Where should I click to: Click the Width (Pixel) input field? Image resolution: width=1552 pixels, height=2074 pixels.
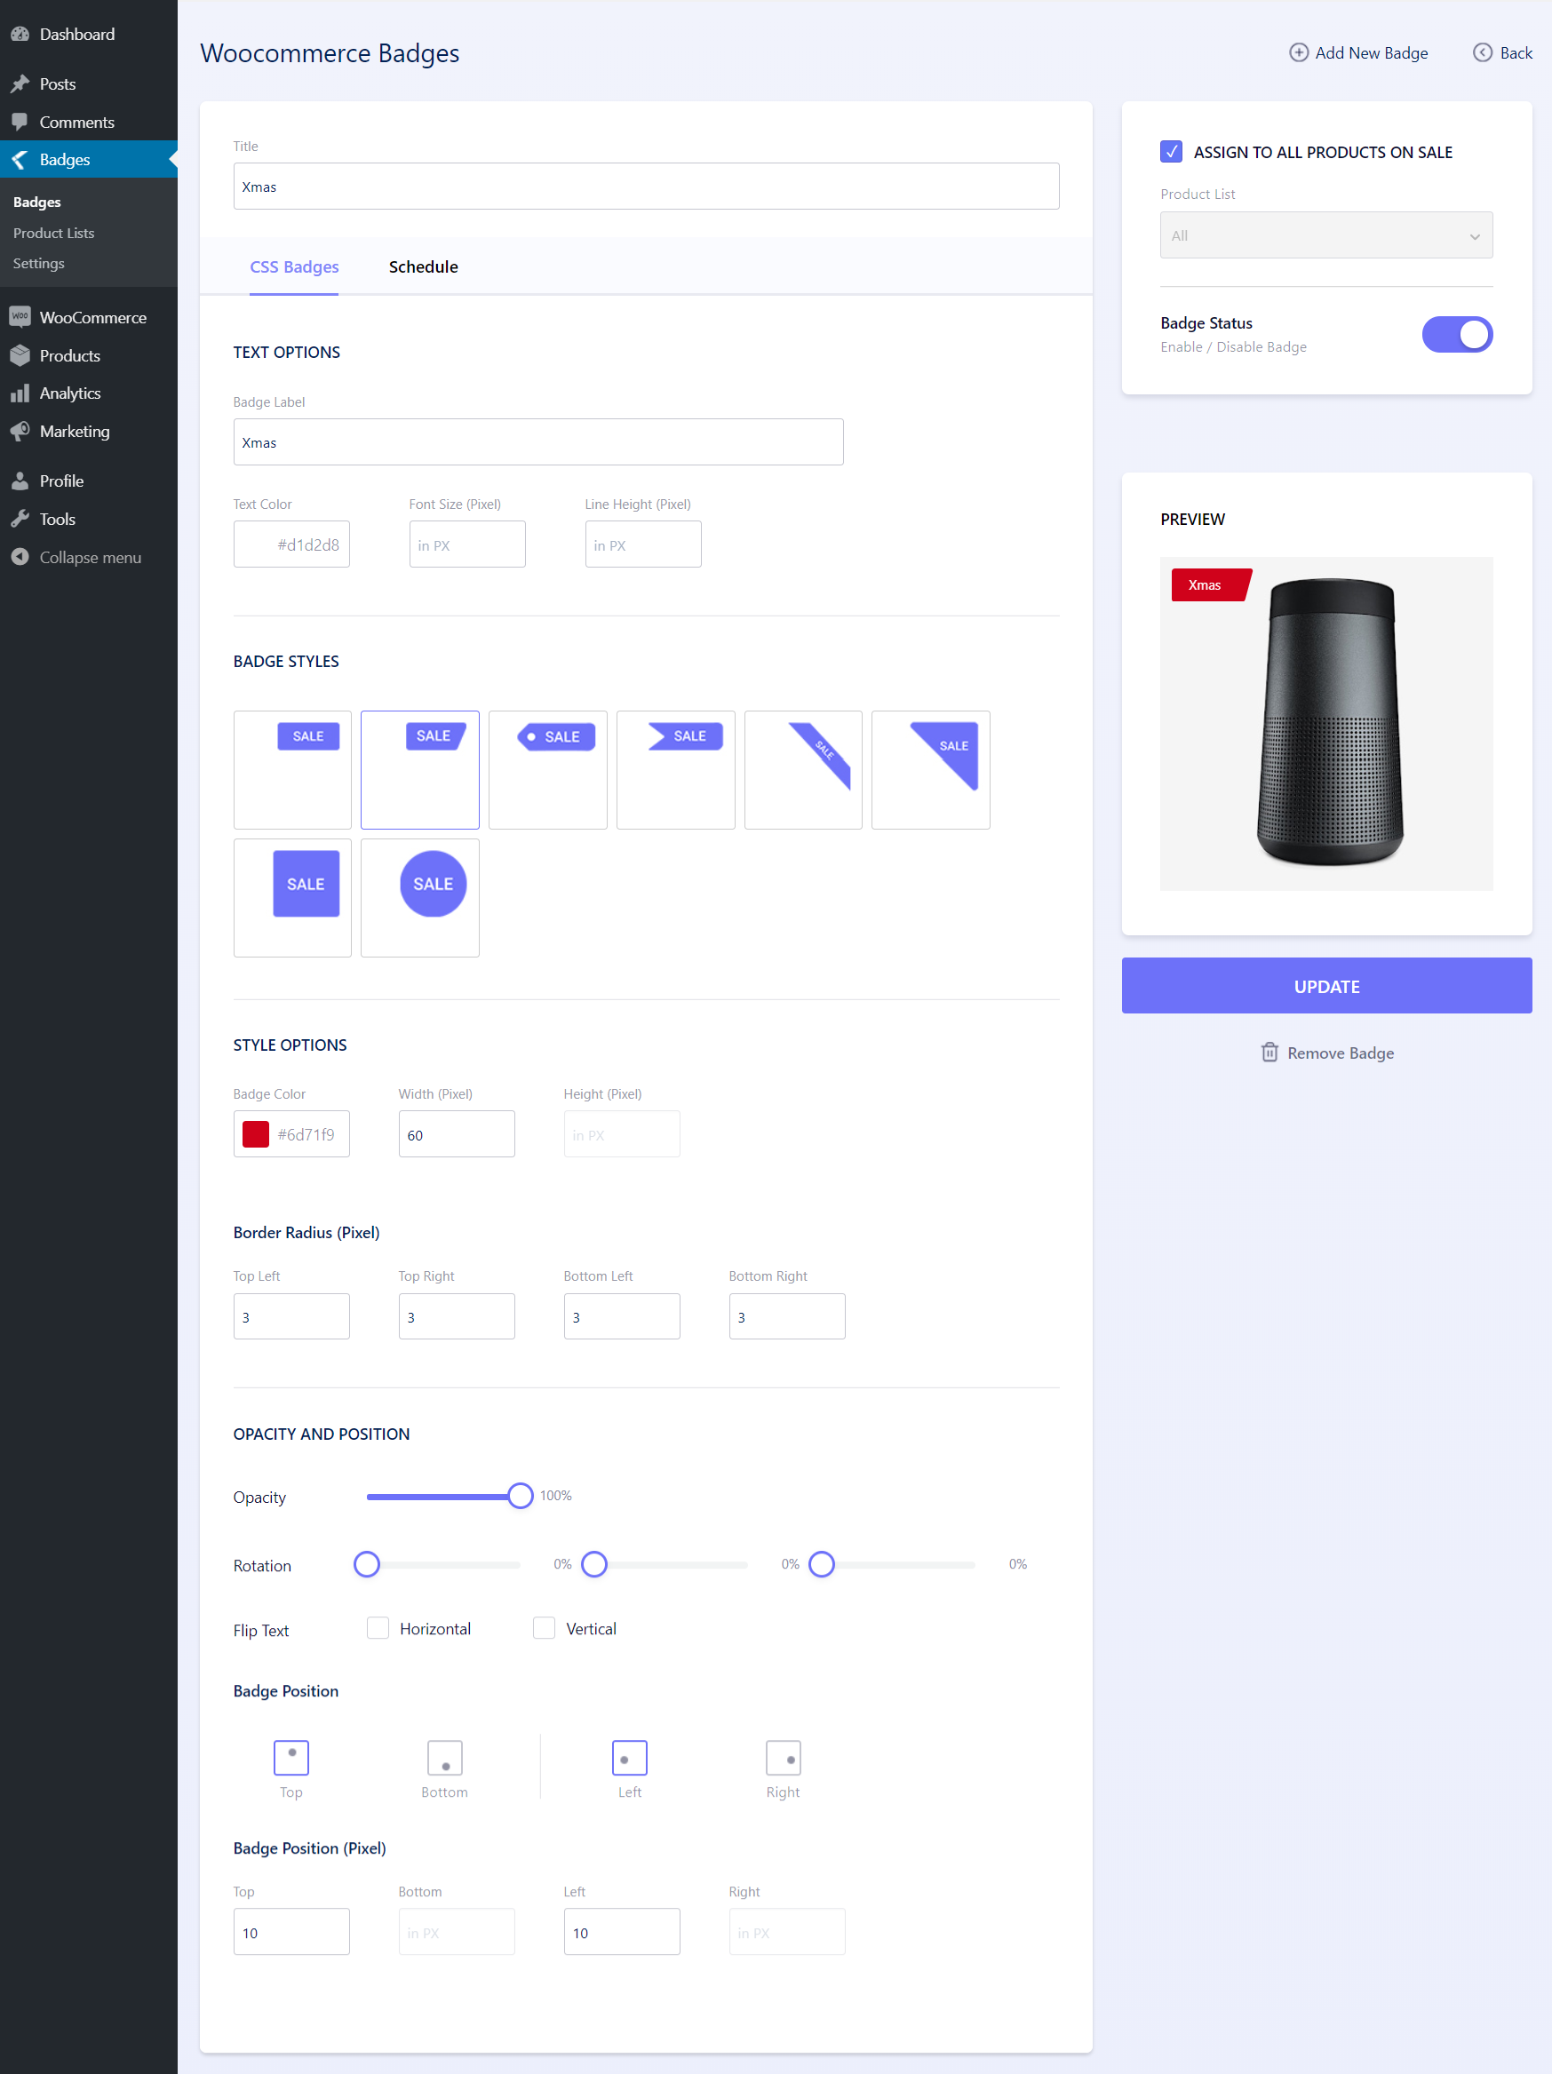click(x=457, y=1133)
